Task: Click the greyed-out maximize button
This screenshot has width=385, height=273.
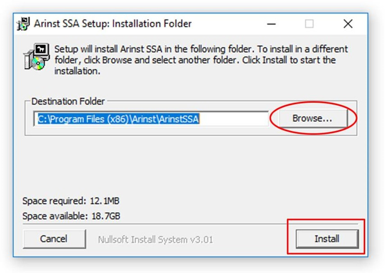Action: click(309, 24)
